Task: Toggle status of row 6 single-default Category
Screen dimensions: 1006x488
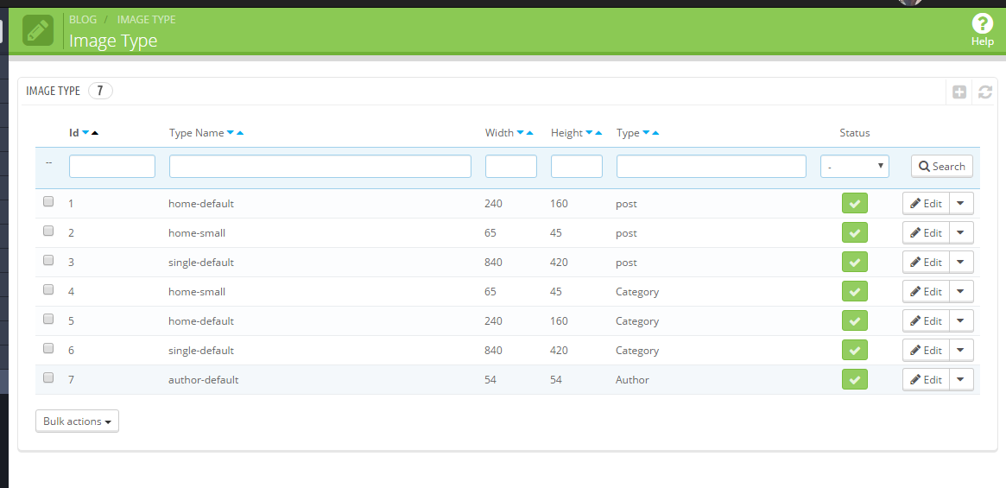Action: (855, 350)
